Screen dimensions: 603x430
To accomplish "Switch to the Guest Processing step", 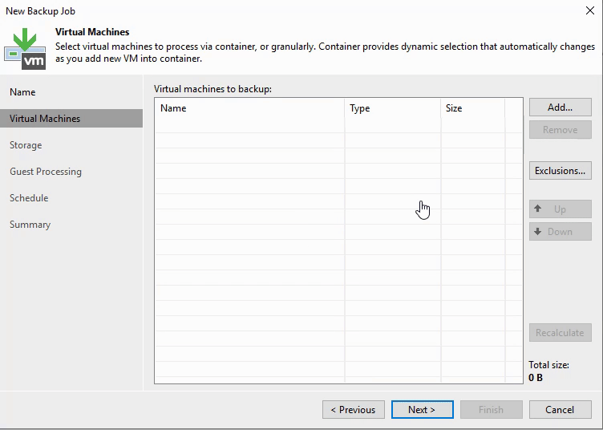I will tap(46, 172).
